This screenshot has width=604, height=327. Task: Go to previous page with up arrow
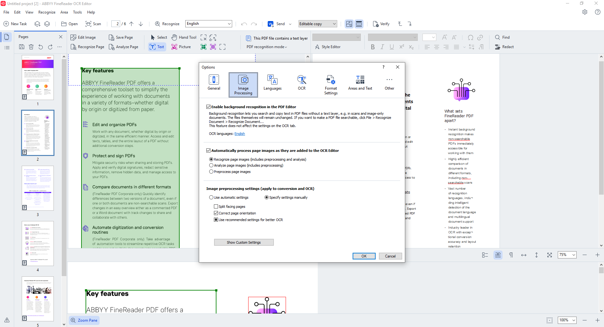pos(131,24)
